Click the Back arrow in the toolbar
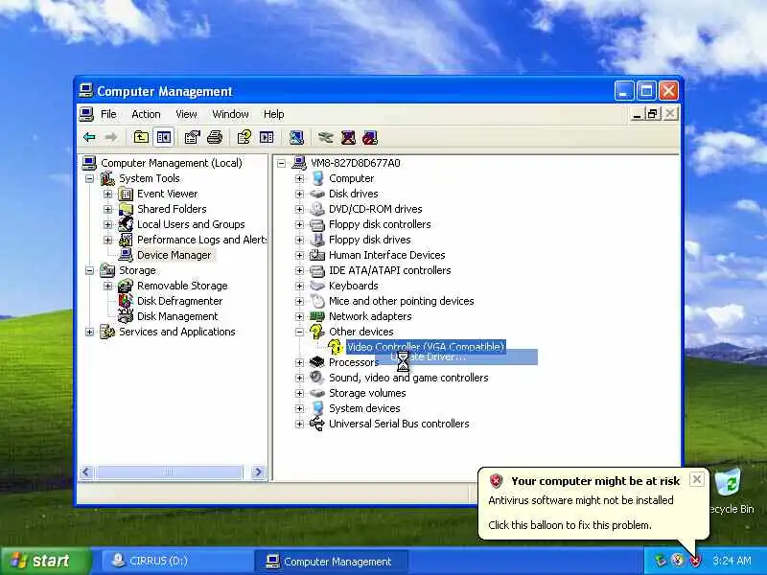Screen dimensions: 767x575 pos(89,137)
